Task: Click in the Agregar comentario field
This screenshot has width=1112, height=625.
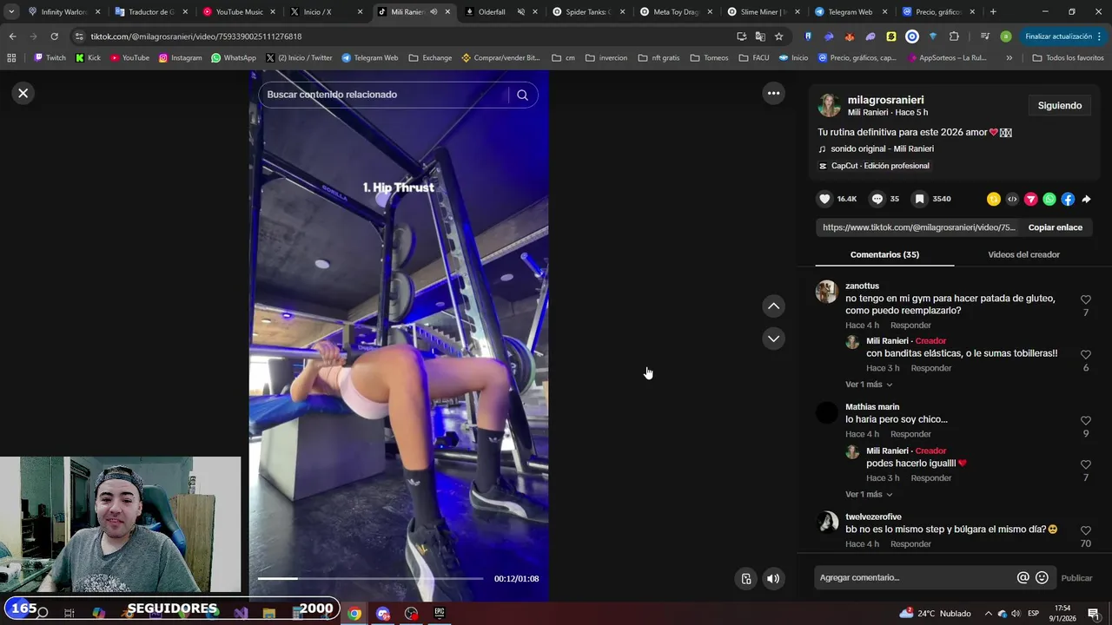Action: 915,578
